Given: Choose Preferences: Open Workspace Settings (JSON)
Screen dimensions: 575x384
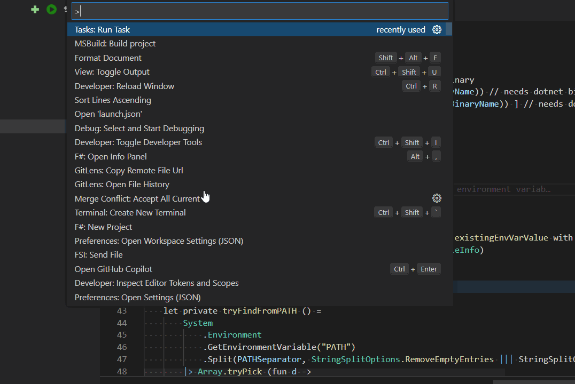Looking at the screenshot, I should pyautogui.click(x=159, y=241).
